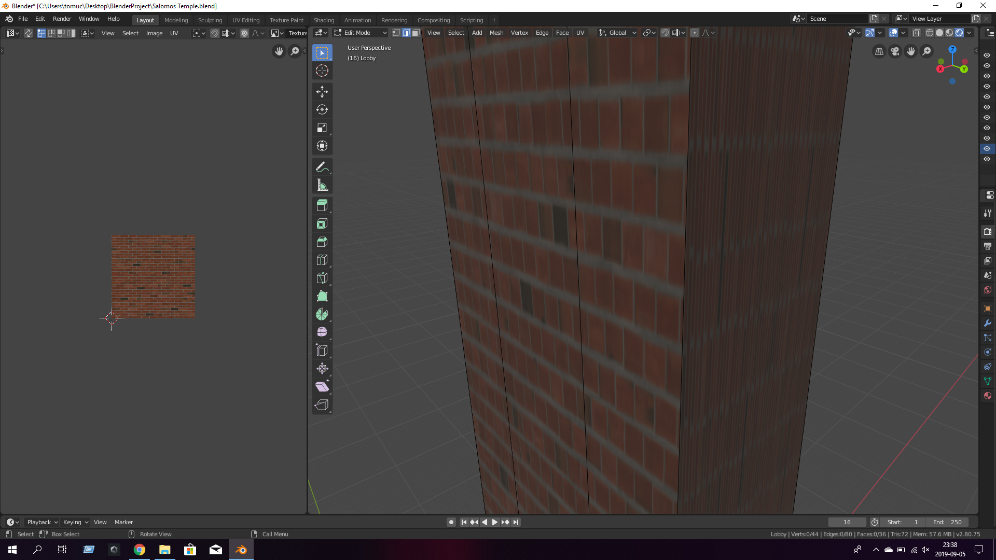
Task: Switch to the Shading workspace tab
Action: [x=324, y=20]
